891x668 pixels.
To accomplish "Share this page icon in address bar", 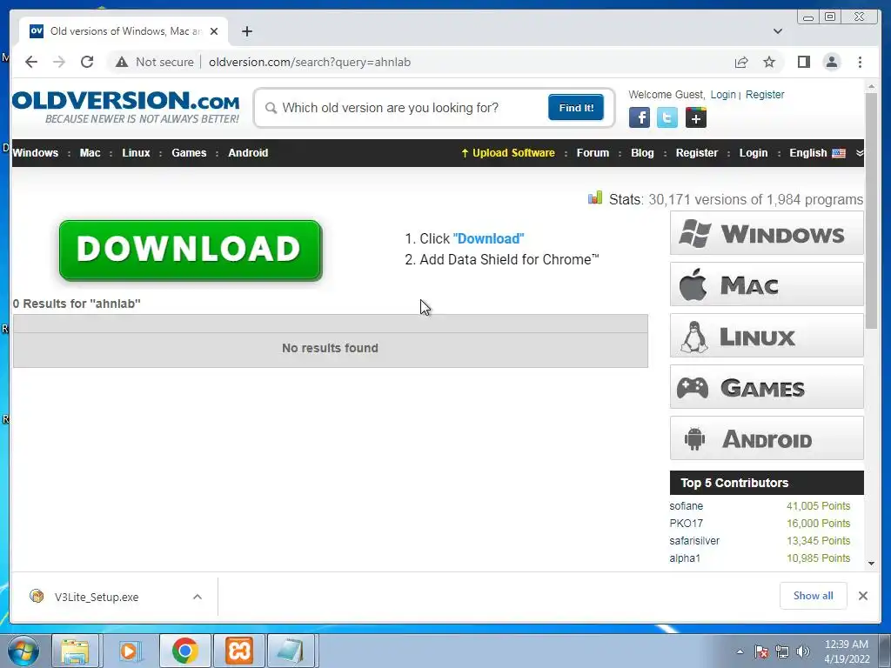I will pos(741,62).
